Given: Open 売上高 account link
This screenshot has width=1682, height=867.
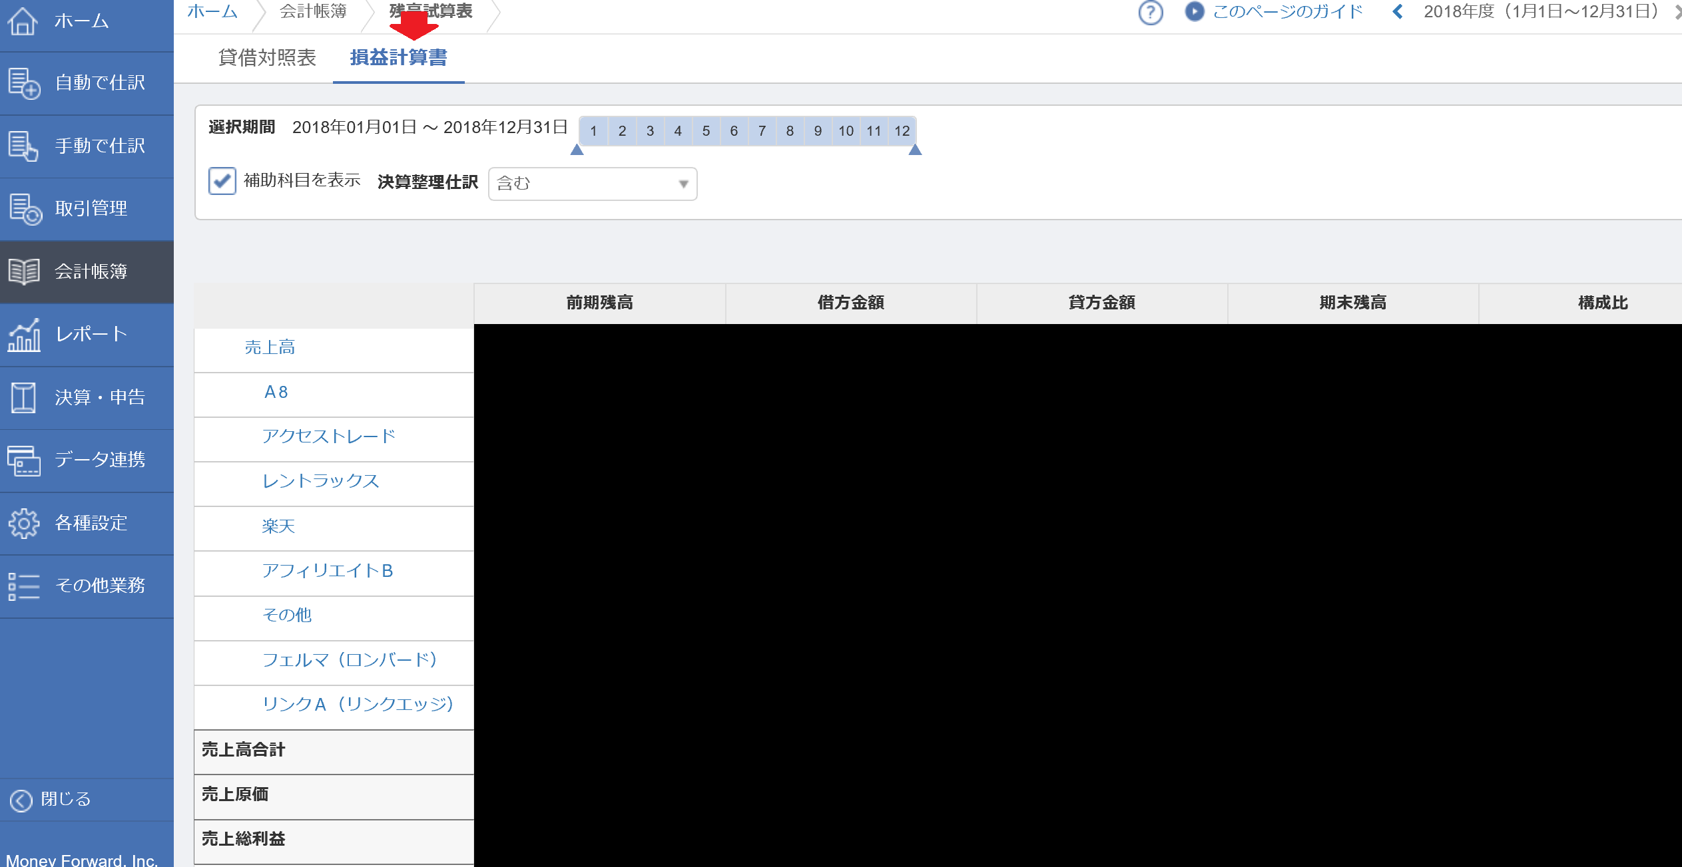Looking at the screenshot, I should [x=270, y=347].
